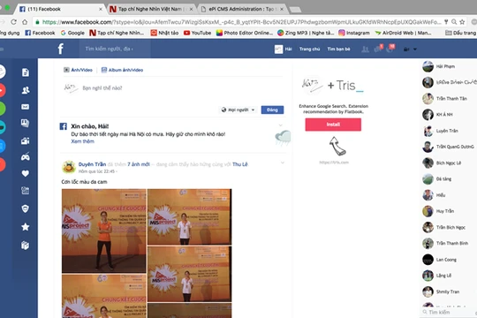Open the news feed document icon in sidebar
This screenshot has width=477, height=318.
[x=26, y=72]
